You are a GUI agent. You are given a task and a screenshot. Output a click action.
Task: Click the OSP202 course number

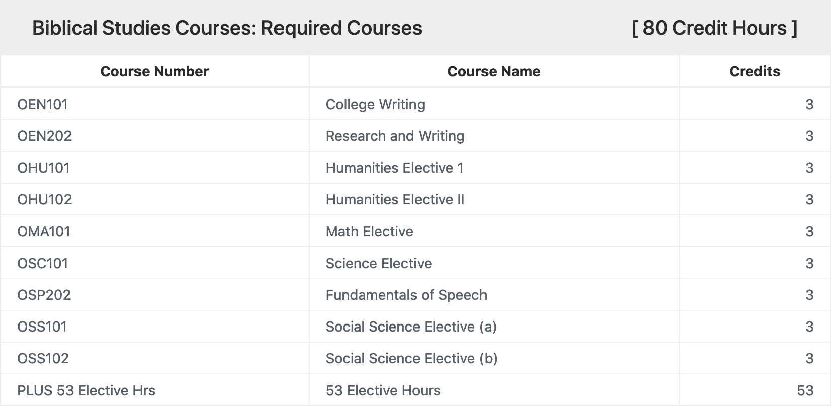tap(44, 295)
